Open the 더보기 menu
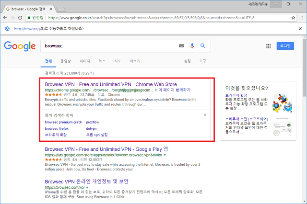This screenshot has height=204, width=307. pyautogui.click(x=135, y=61)
